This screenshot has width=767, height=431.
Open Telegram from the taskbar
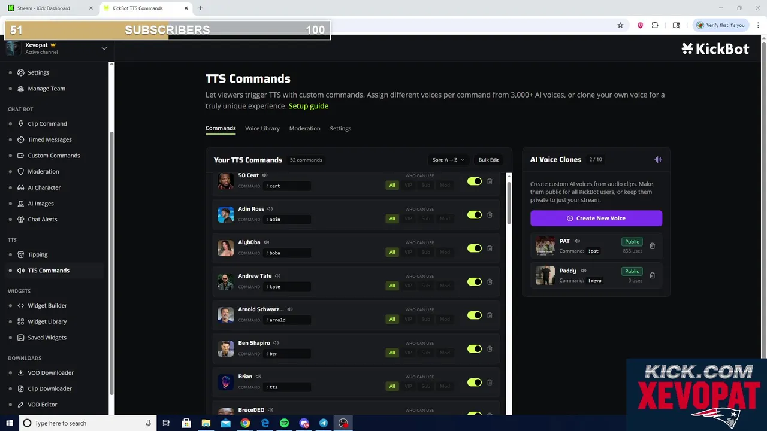pos(324,423)
